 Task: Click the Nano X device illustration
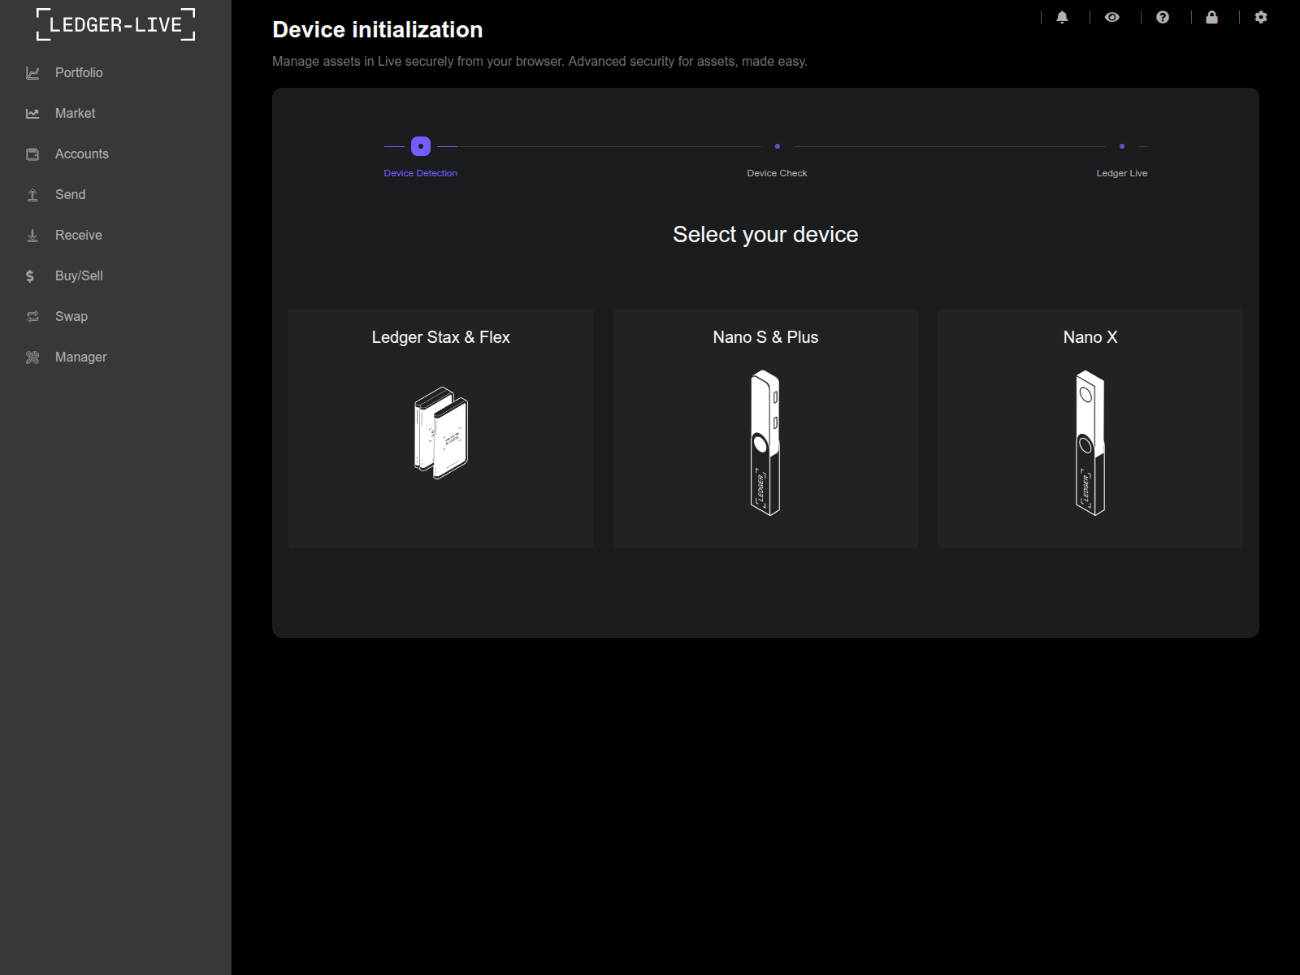point(1090,443)
